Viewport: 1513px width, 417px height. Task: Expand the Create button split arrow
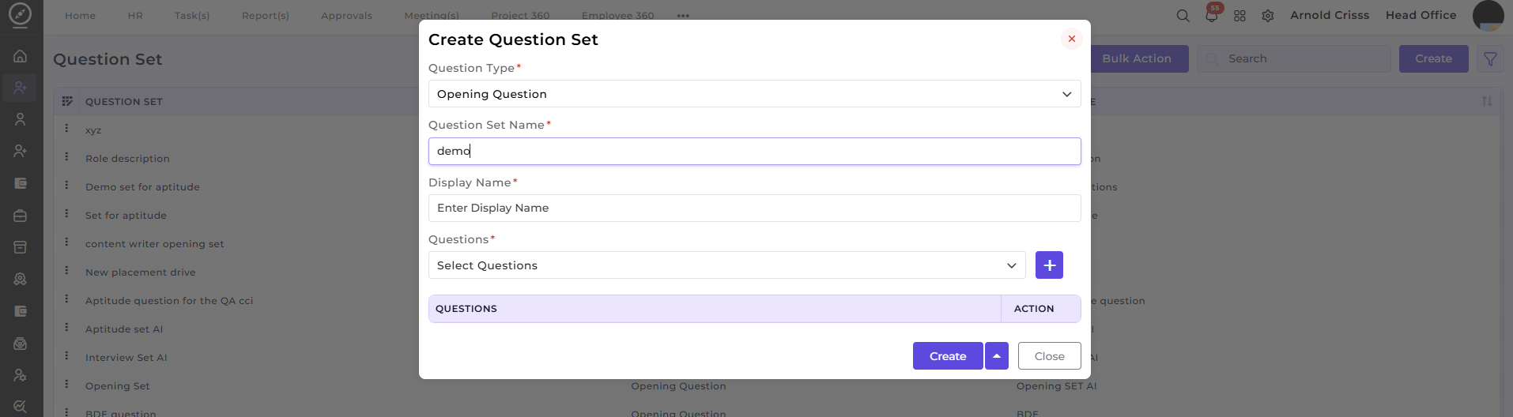point(997,356)
